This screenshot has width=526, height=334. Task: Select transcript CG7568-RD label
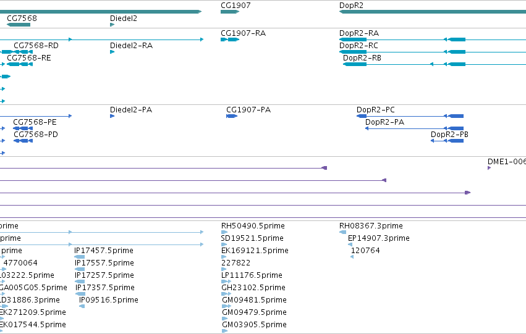pyautogui.click(x=36, y=46)
